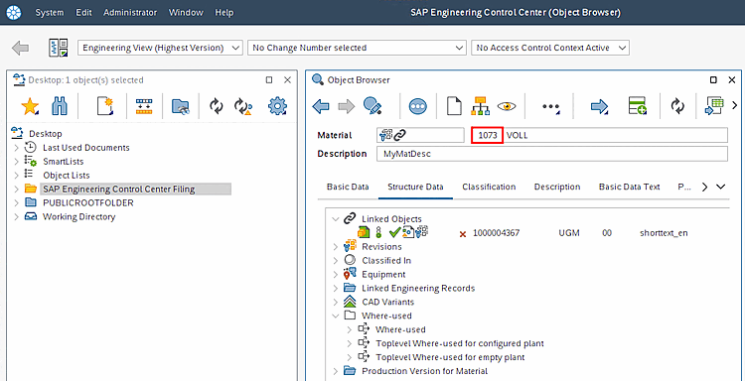Show more Object Browser toolbar icons
The height and width of the screenshot is (381, 745).
click(734, 105)
